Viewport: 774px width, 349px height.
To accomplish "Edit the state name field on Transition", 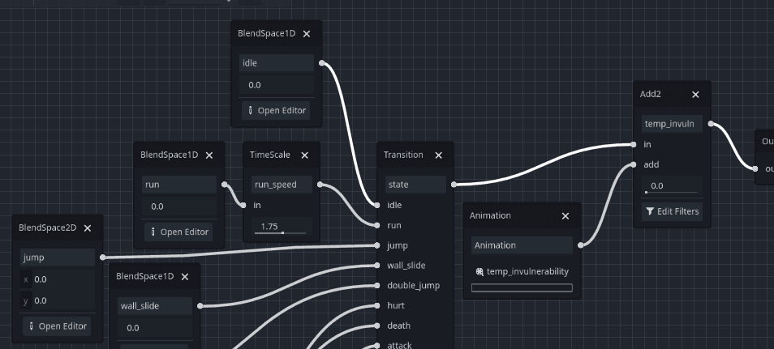I will pos(415,185).
